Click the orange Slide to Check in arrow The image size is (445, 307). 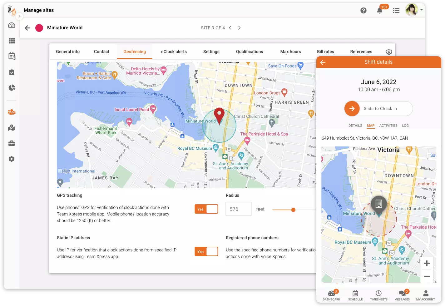(352, 109)
